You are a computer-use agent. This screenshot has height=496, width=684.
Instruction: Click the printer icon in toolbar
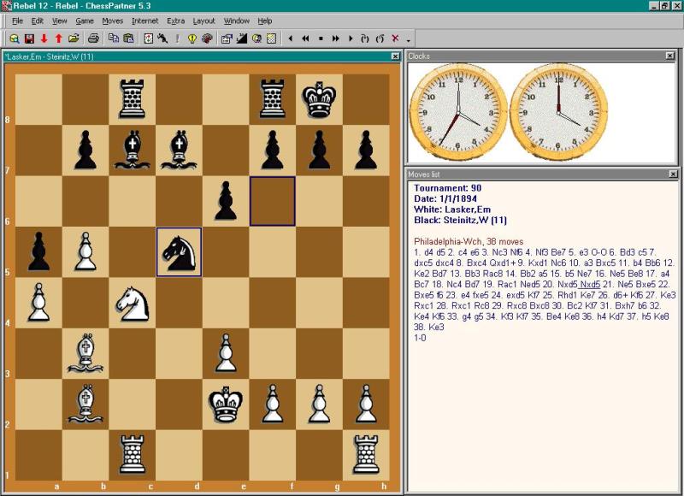[94, 38]
